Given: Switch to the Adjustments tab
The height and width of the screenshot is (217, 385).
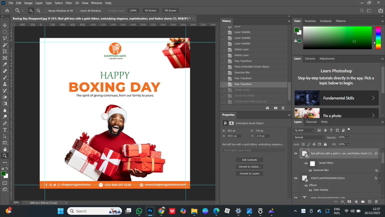Looking at the screenshot, I should point(327,59).
